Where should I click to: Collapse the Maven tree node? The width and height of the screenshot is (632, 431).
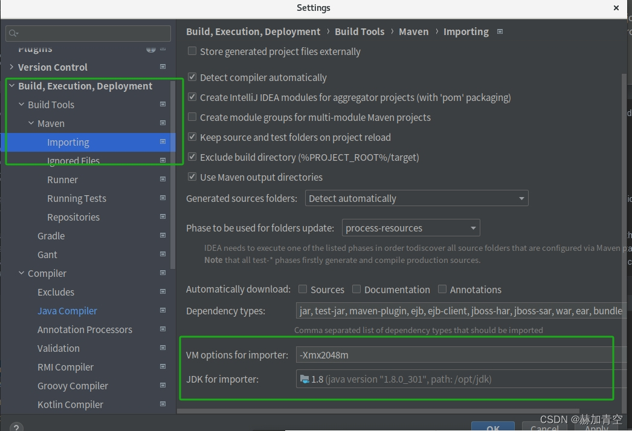[x=31, y=123]
